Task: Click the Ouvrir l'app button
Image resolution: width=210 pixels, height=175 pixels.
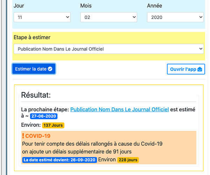Action: [x=186, y=69]
